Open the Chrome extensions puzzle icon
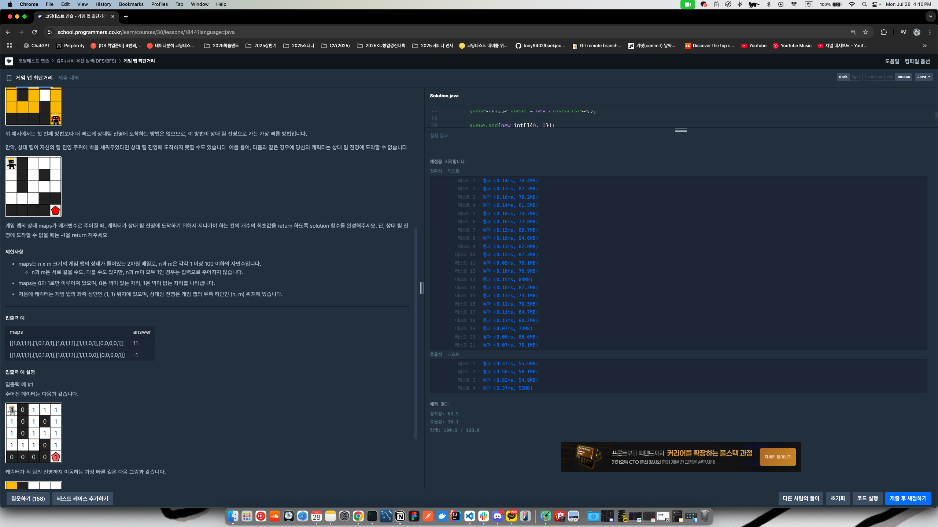The width and height of the screenshot is (938, 527). pos(884,32)
